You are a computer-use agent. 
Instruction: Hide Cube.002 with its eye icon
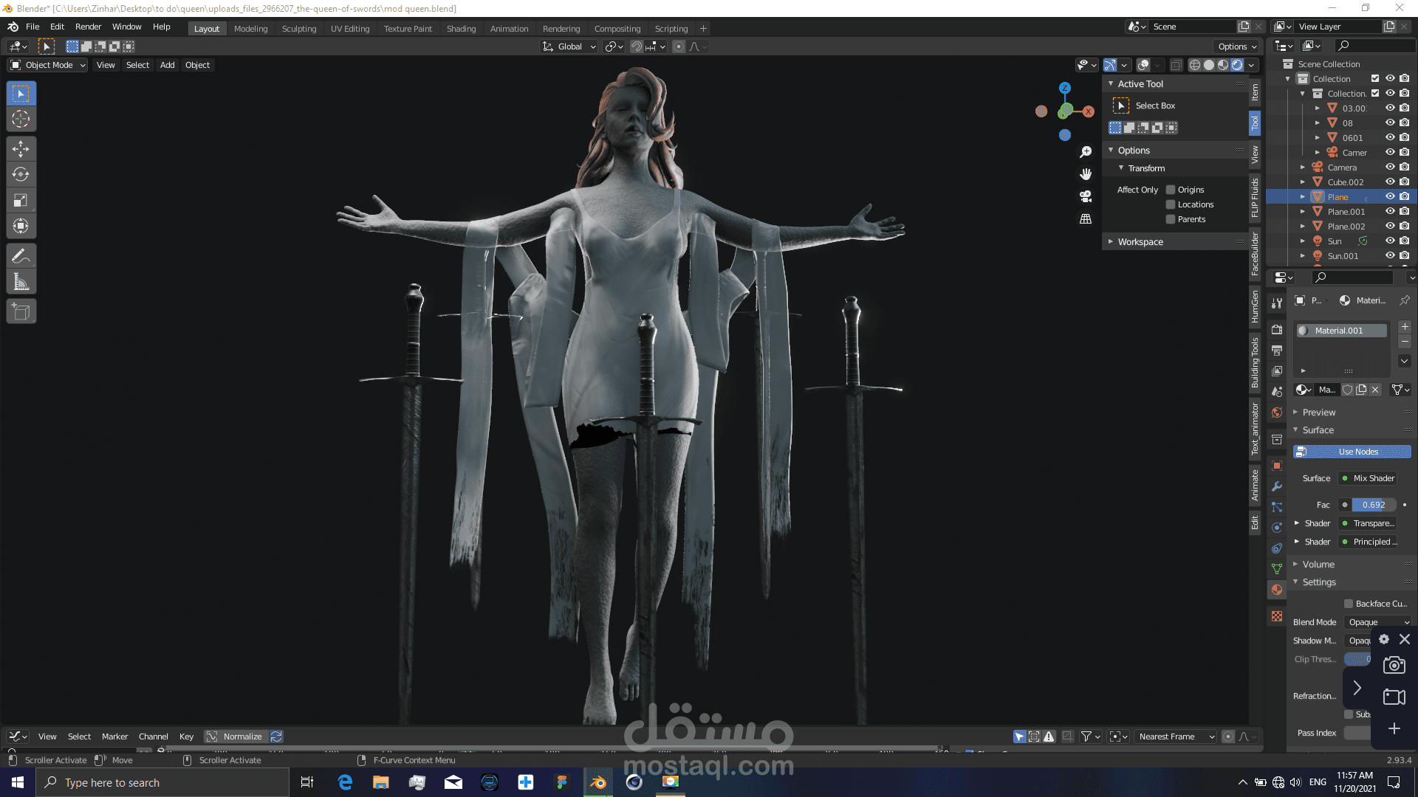click(1390, 182)
